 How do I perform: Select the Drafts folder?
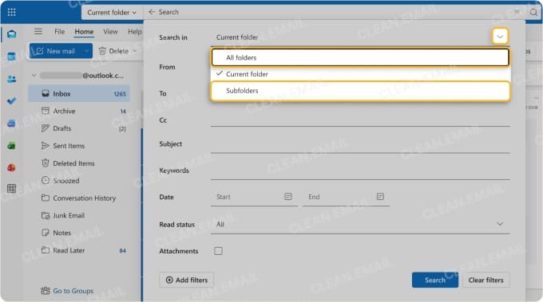tap(79, 128)
